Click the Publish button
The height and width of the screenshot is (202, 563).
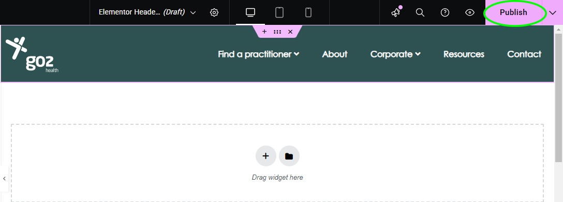[513, 12]
